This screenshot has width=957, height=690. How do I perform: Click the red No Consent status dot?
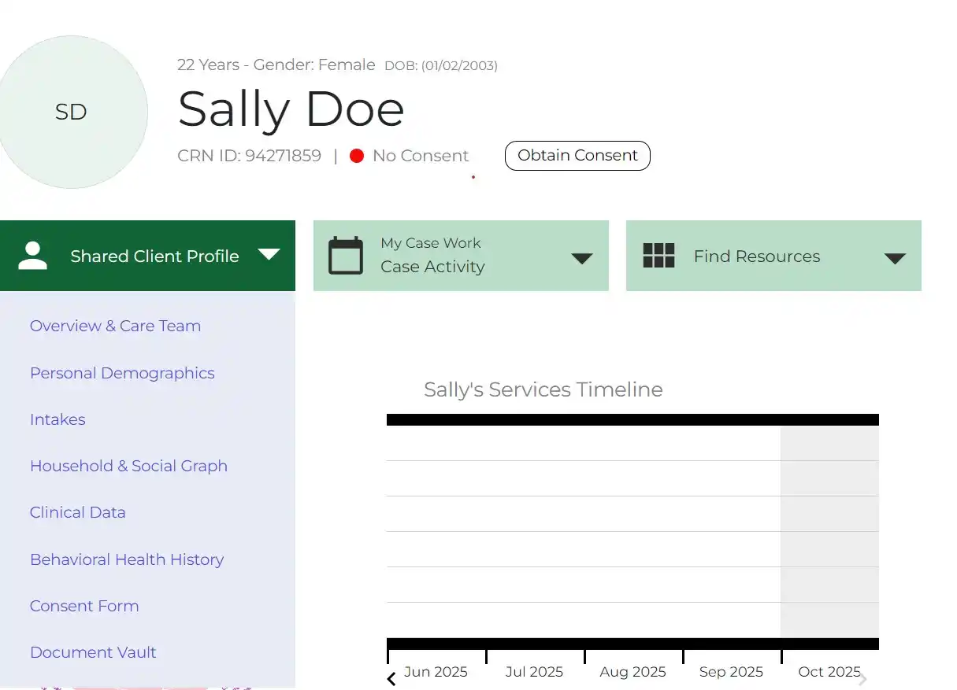pos(357,156)
